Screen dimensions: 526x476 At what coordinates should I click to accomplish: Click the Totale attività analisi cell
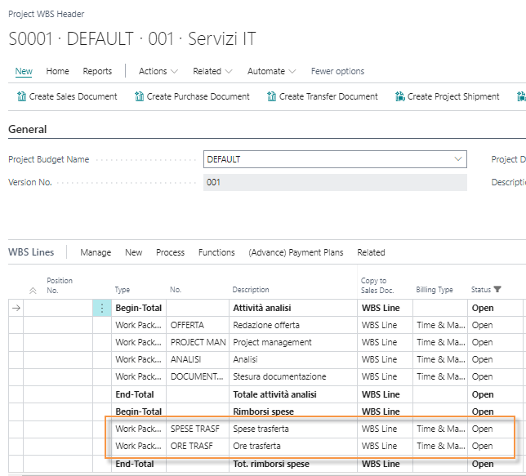293,394
